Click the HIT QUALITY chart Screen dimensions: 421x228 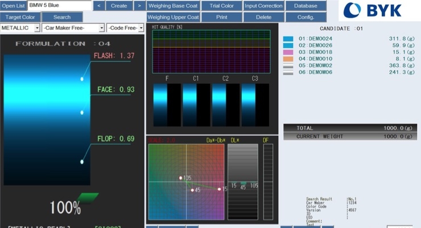[211, 51]
